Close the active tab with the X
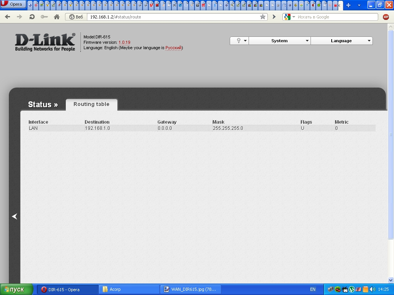This screenshot has height=295, width=394. coord(339,5)
